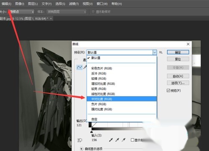Close the 曲线 dialog with X
This screenshot has height=151, width=209.
pyautogui.click(x=188, y=44)
